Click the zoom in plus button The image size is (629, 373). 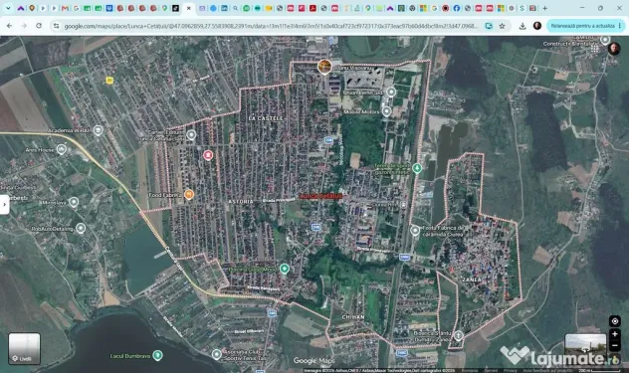614,334
